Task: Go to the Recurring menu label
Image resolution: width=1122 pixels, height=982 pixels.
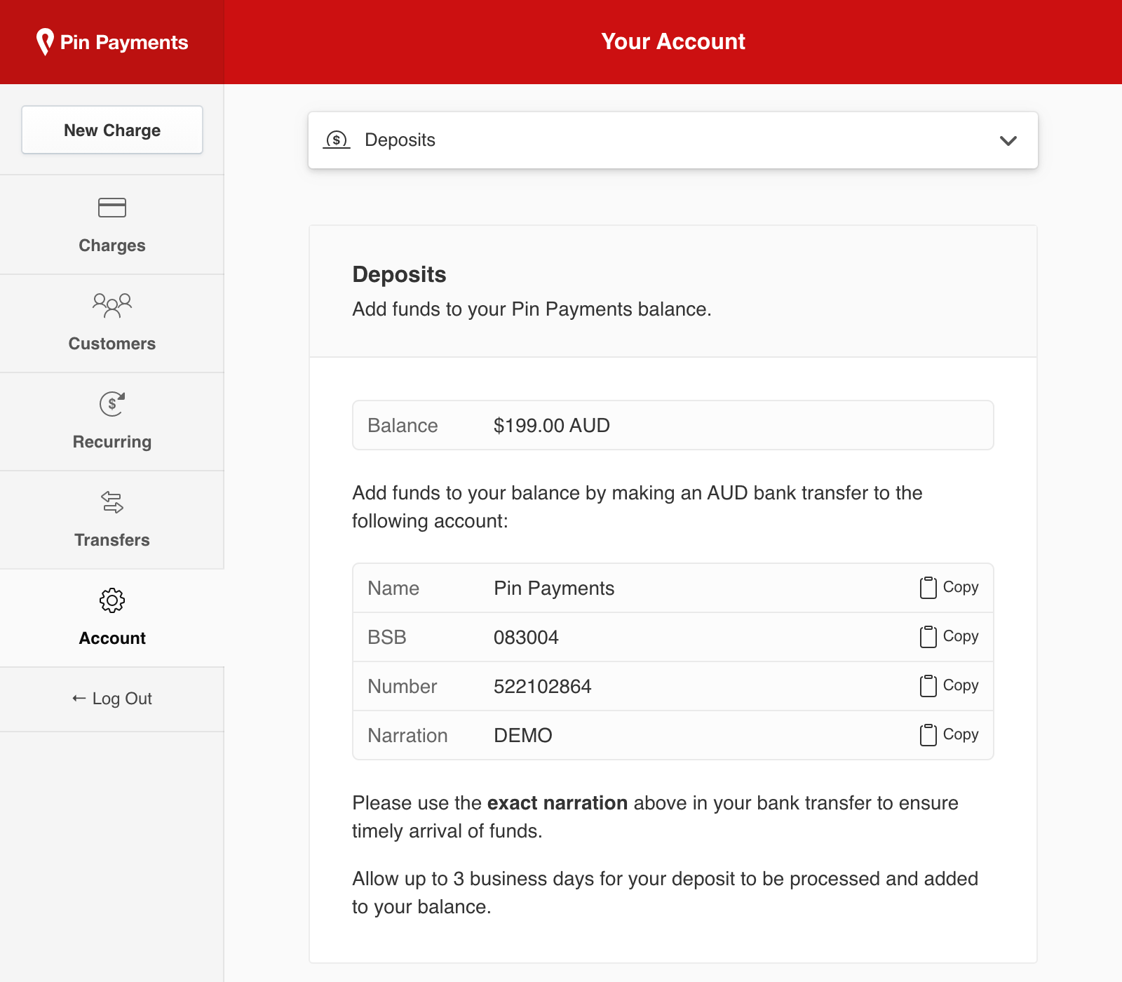Action: coord(112,442)
